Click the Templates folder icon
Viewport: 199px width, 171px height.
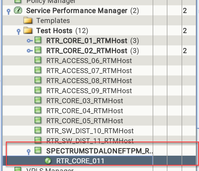(28, 20)
